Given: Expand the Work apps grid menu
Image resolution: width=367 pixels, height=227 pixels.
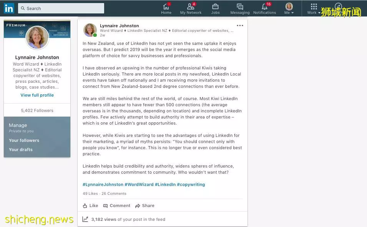Looking at the screenshot, I should click(314, 9).
